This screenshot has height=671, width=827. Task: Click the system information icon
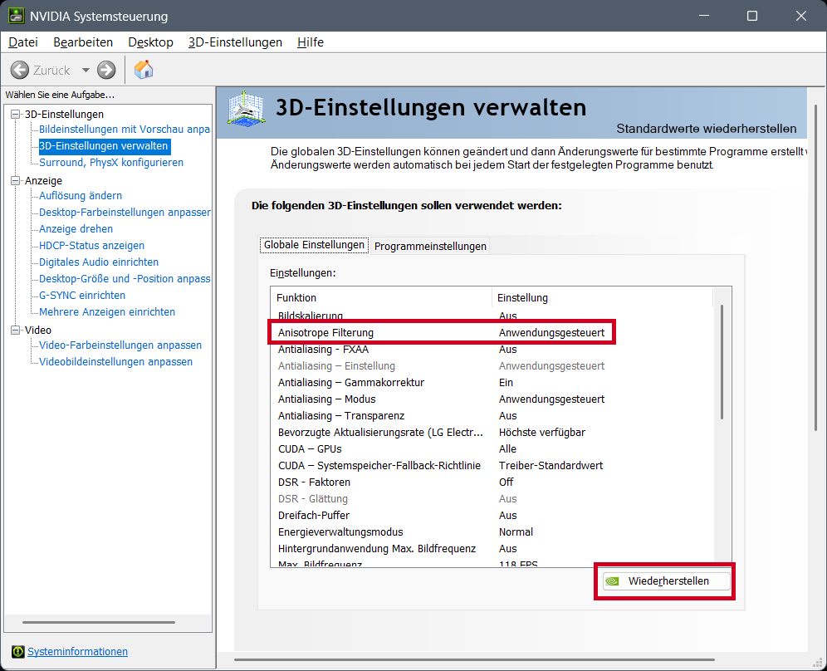point(18,651)
